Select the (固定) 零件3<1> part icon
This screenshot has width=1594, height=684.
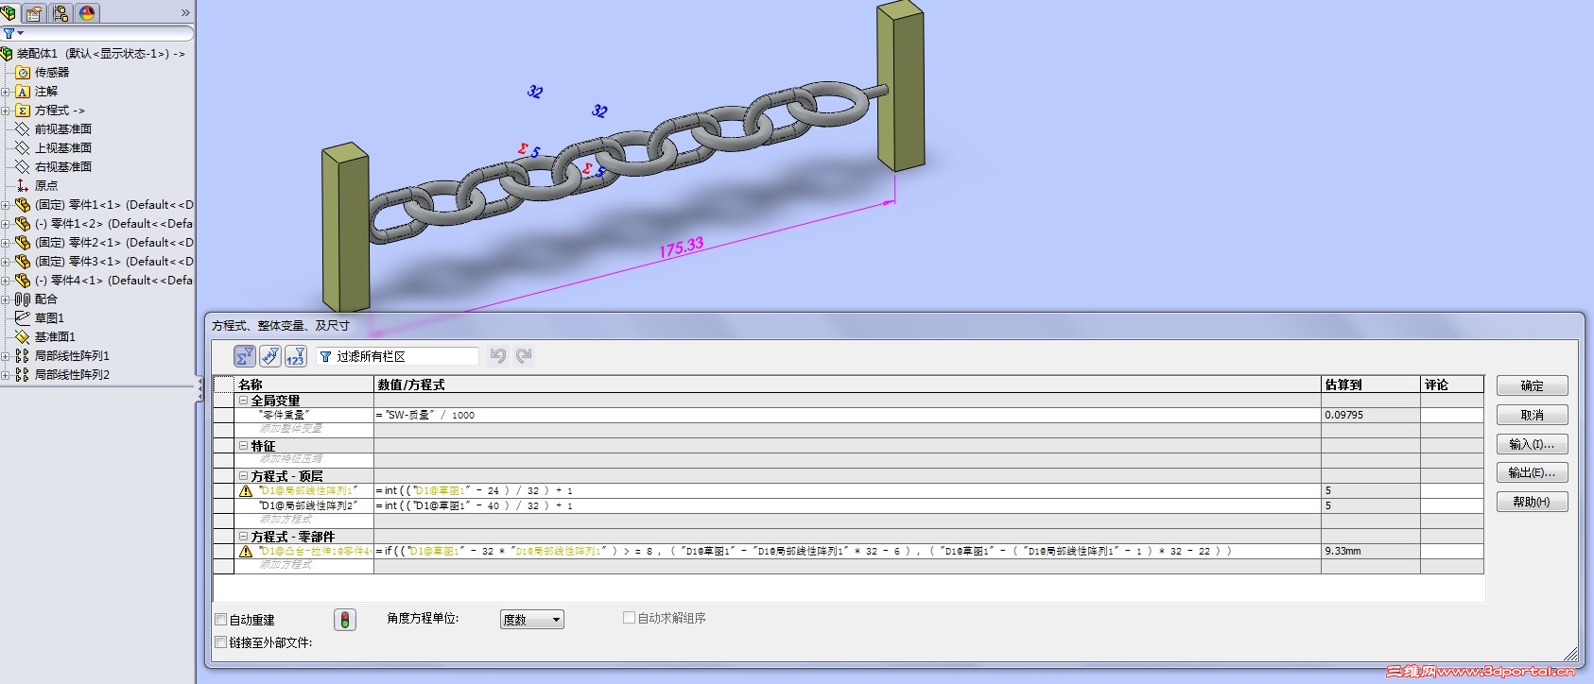24,262
